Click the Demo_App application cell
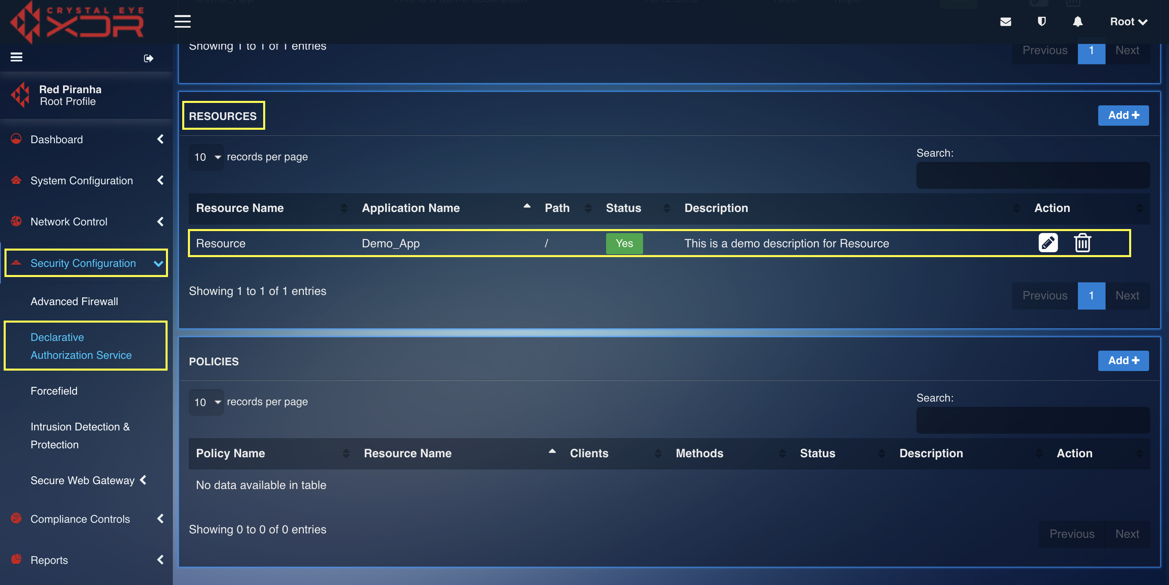The height and width of the screenshot is (585, 1169). click(390, 243)
